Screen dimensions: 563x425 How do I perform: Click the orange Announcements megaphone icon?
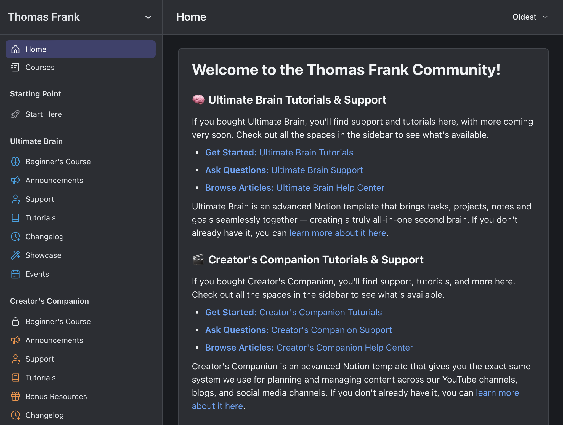pyautogui.click(x=15, y=340)
